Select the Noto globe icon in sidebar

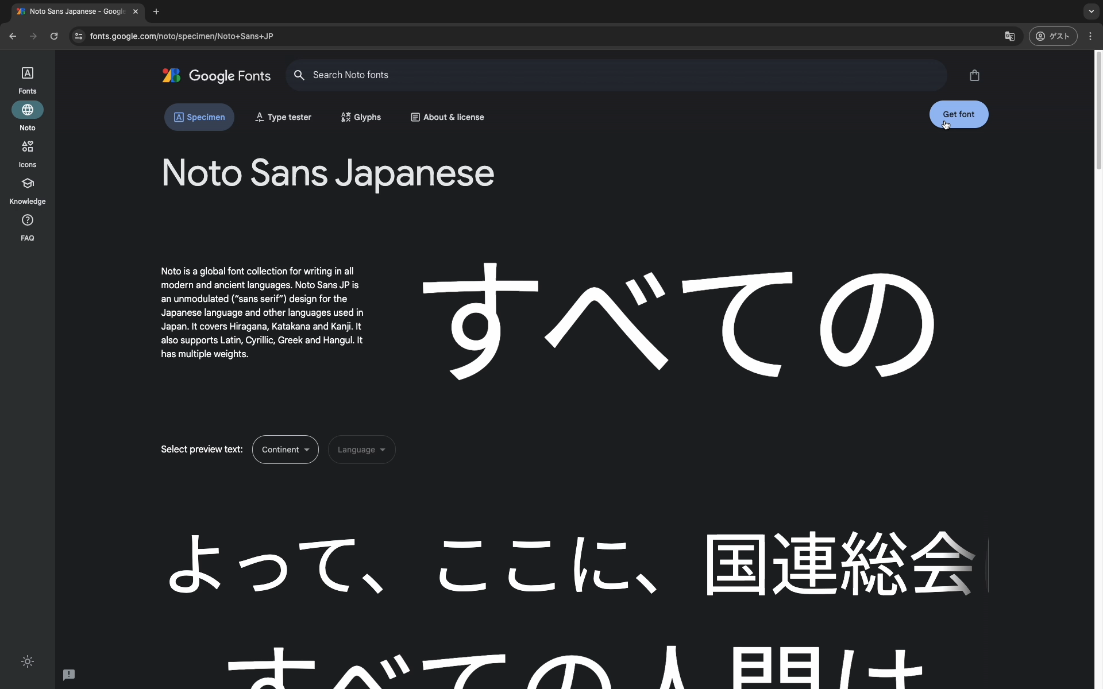tap(28, 110)
